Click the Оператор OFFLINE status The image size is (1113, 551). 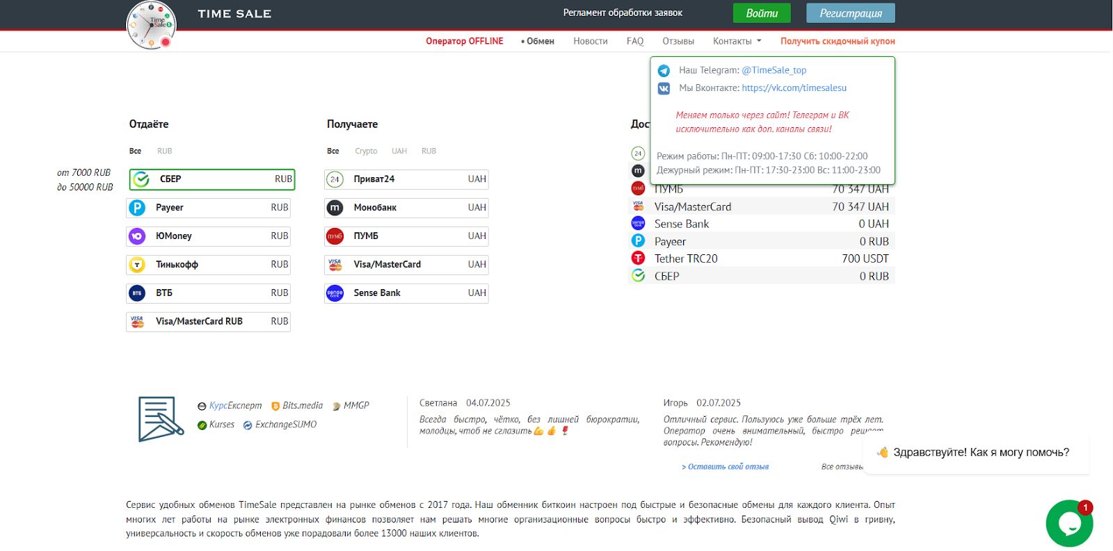point(465,42)
